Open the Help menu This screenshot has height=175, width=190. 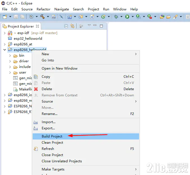tap(134, 9)
